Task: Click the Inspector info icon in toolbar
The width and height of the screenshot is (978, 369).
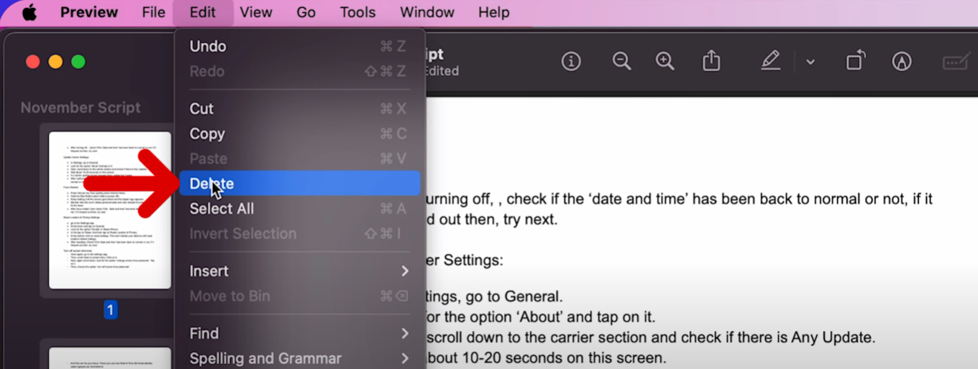Action: click(571, 62)
